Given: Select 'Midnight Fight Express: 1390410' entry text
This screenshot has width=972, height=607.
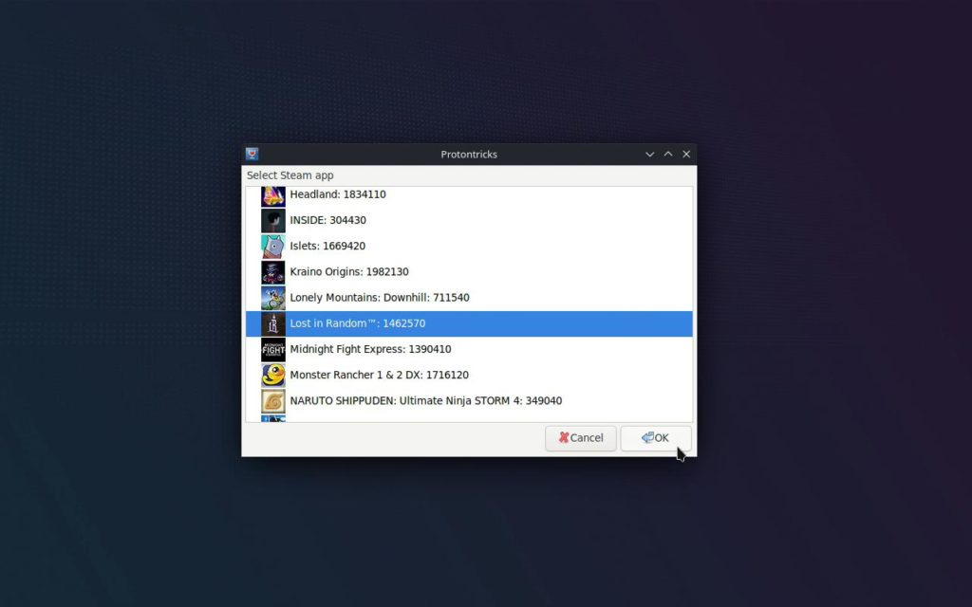Looking at the screenshot, I should tap(370, 349).
